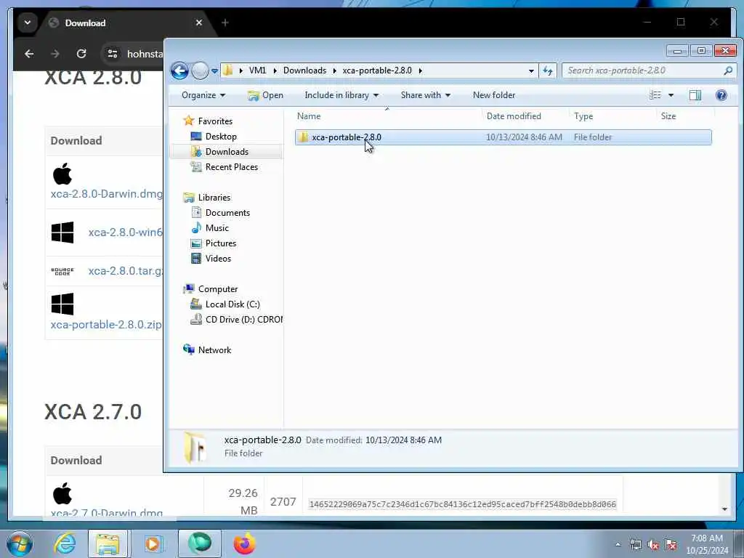Select Network in the navigation pane
The height and width of the screenshot is (558, 744).
click(x=214, y=349)
